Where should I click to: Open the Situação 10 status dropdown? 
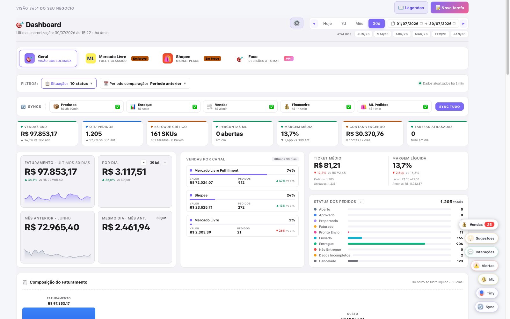tap(69, 84)
